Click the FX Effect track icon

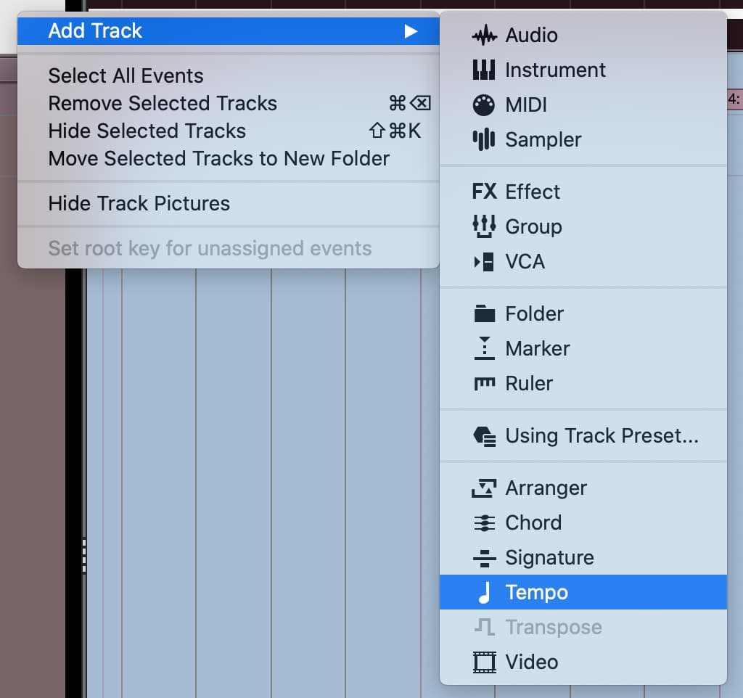point(484,192)
